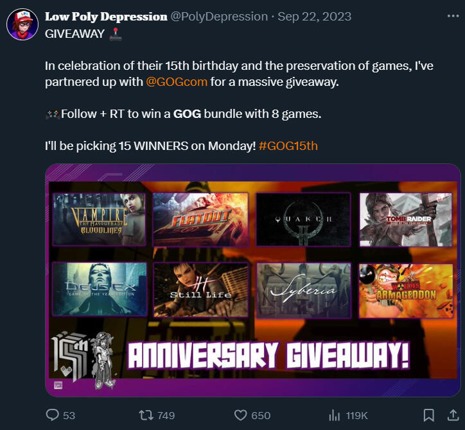This screenshot has width=465, height=430.
Task: Open the Sep 22, 2023 timestamp
Action: tap(314, 17)
